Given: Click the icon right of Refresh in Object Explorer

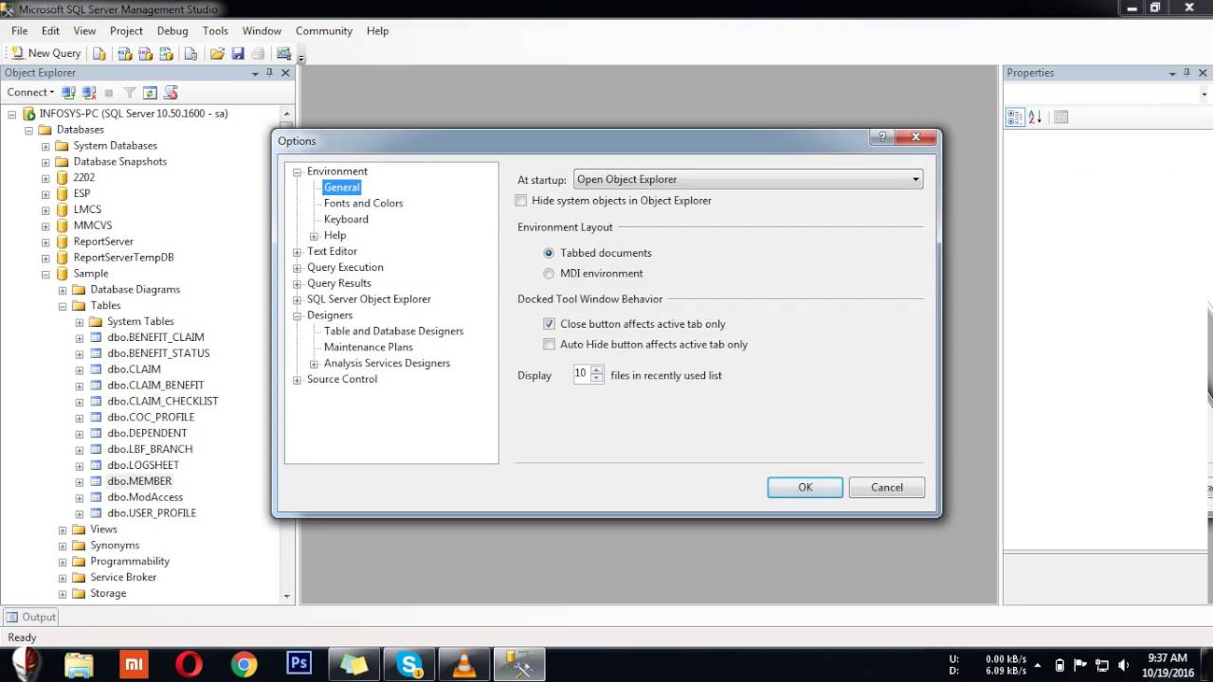Looking at the screenshot, I should click(171, 92).
